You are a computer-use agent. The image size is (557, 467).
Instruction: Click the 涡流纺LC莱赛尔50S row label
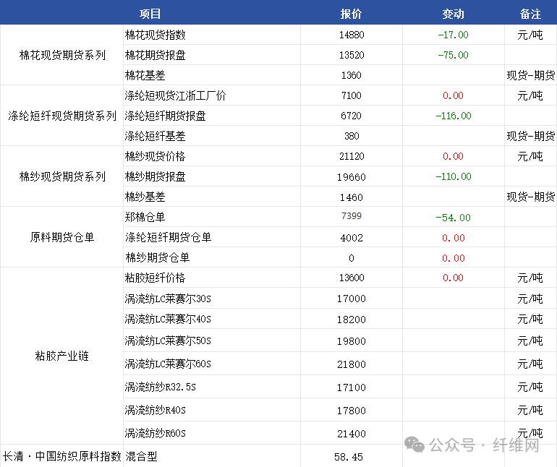click(x=168, y=340)
